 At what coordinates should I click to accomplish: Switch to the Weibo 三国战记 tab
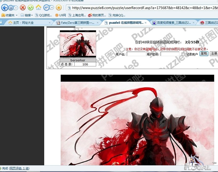coord(209,23)
